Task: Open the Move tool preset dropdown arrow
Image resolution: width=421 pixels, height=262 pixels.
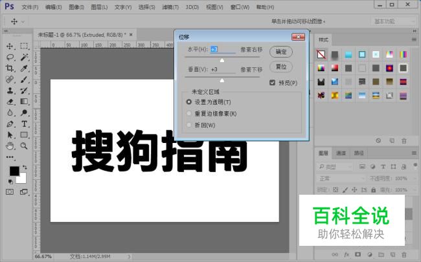Action: 23,21
